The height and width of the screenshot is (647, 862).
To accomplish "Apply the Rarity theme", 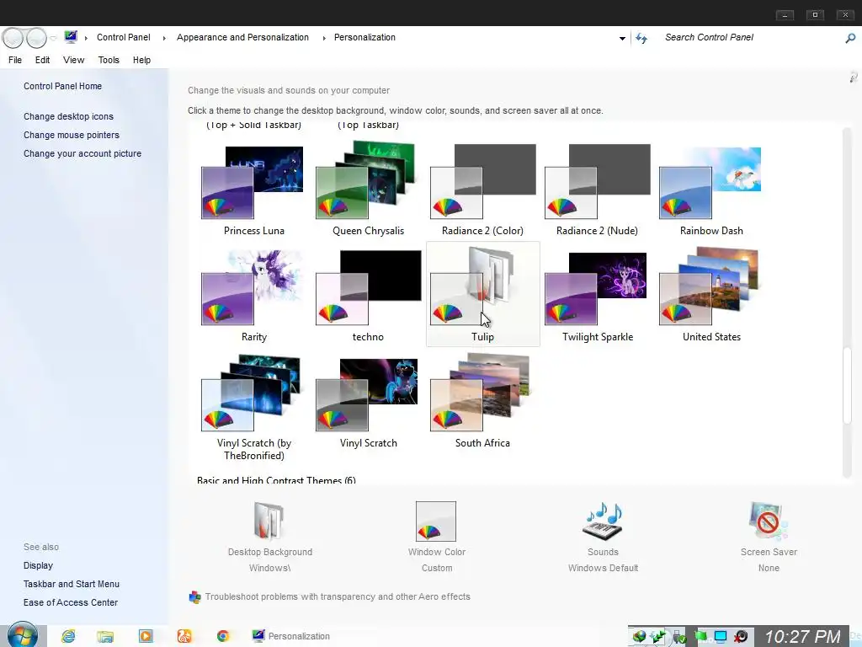I will pyautogui.click(x=253, y=294).
